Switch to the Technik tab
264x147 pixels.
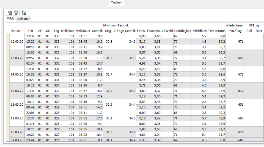click(117, 3)
